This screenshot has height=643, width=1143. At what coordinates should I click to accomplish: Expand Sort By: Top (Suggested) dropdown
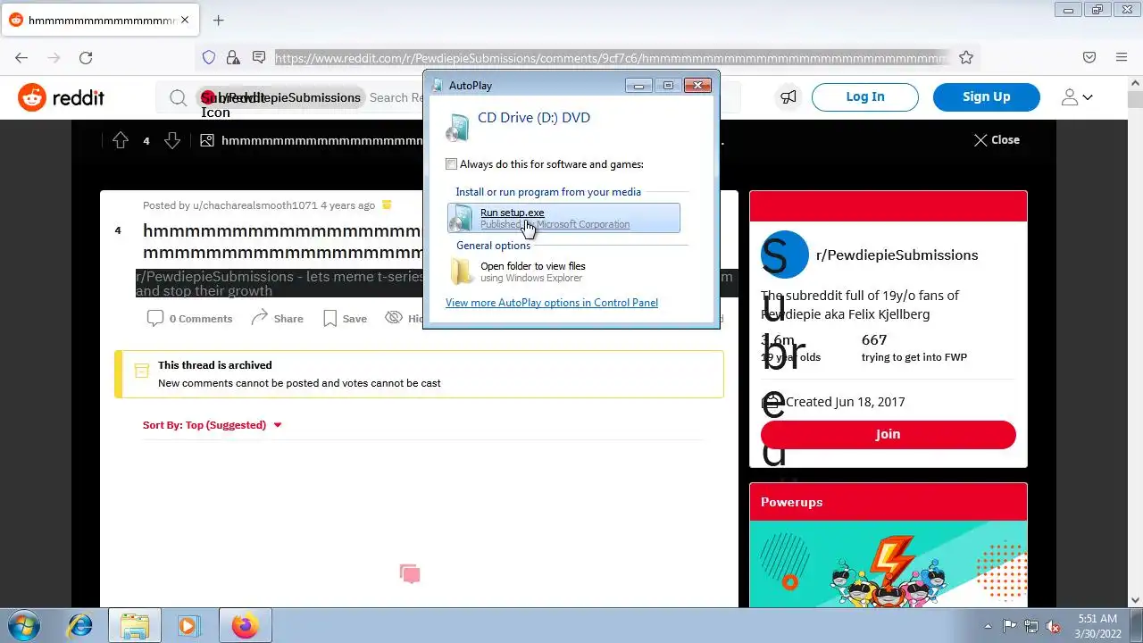pos(213,425)
